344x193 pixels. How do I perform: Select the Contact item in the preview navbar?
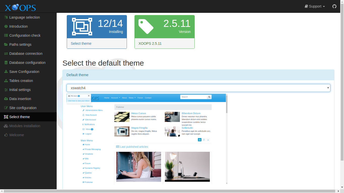click(148, 98)
